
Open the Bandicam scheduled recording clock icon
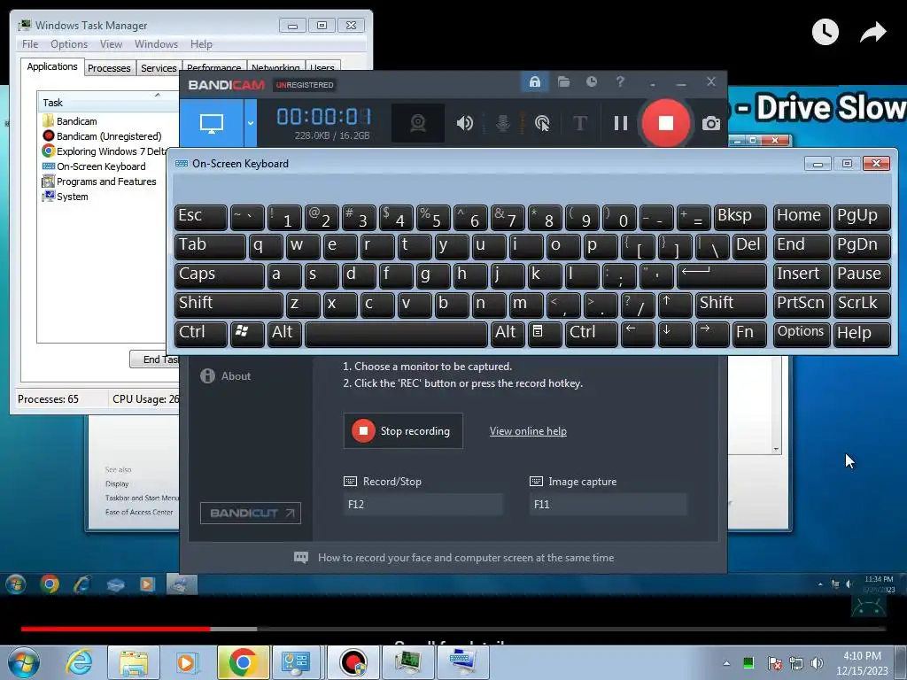[x=591, y=82]
